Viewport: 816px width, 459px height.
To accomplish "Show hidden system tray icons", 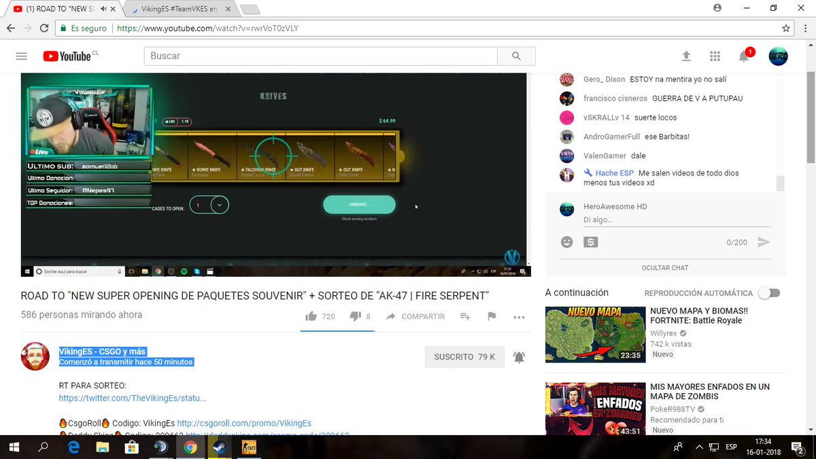I will click(698, 447).
